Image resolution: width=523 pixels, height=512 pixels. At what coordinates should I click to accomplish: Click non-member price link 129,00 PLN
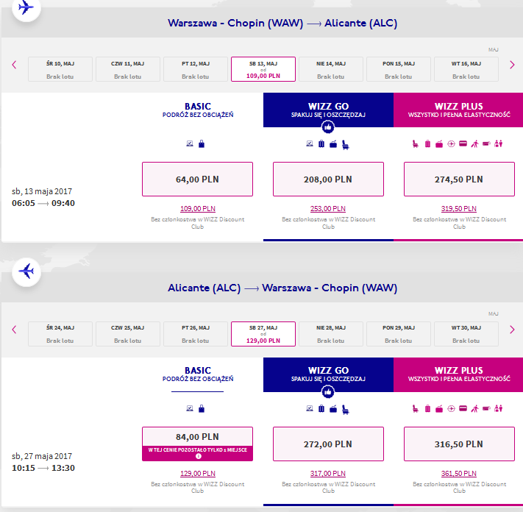197,474
